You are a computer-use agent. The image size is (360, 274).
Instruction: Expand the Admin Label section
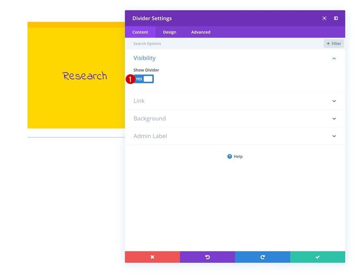235,136
